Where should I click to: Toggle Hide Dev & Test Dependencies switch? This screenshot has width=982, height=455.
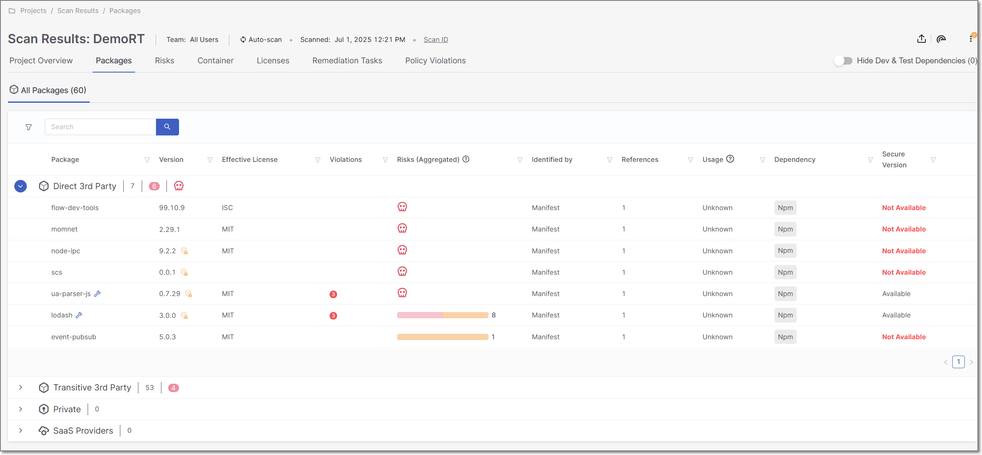click(843, 61)
